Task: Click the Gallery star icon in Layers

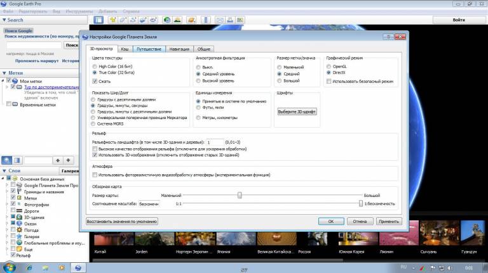Action: pyautogui.click(x=19, y=236)
